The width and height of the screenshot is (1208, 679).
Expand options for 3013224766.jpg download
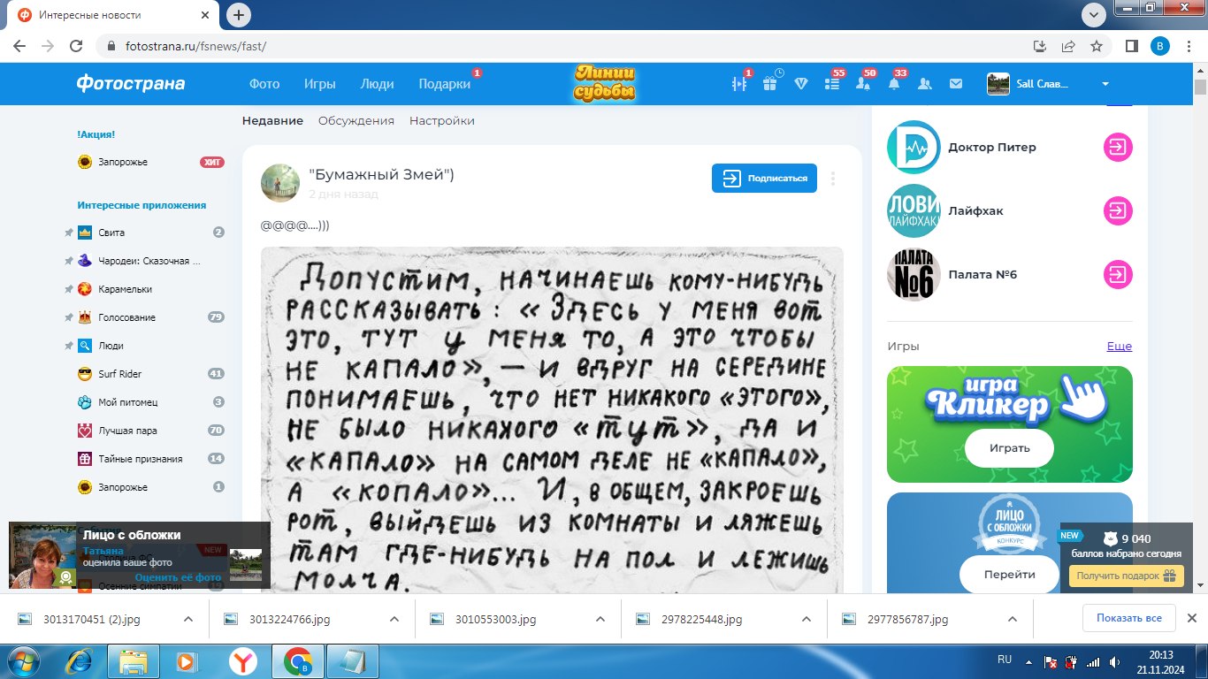coord(394,619)
